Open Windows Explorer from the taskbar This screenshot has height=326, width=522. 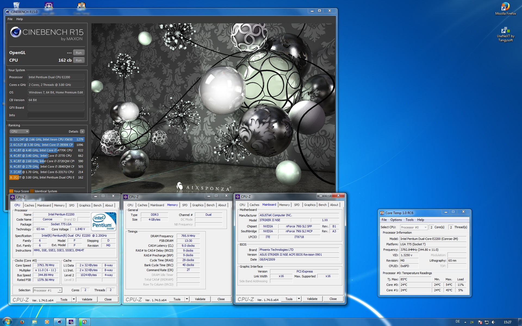[x=35, y=322]
